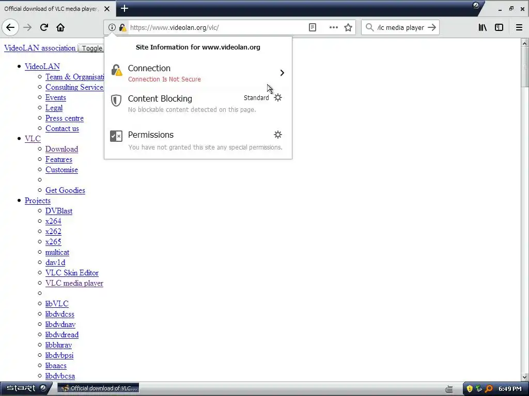Open the DVBlast project link

tap(59, 211)
